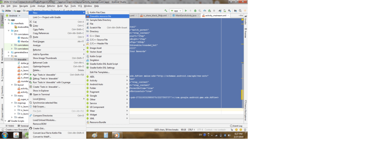This screenshot has height=155, width=388.
Task: Click Windows Start orb
Action: coord(5,135)
